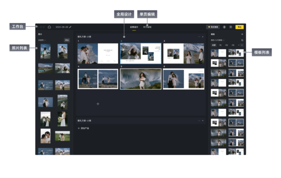
Task: Open user account avatar icon
Action: tap(224, 27)
